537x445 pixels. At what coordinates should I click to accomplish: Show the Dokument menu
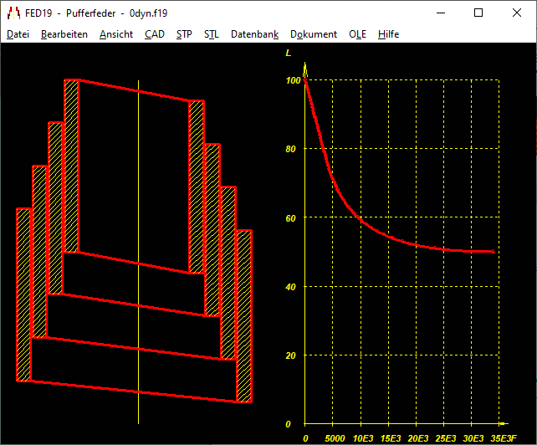pos(313,34)
